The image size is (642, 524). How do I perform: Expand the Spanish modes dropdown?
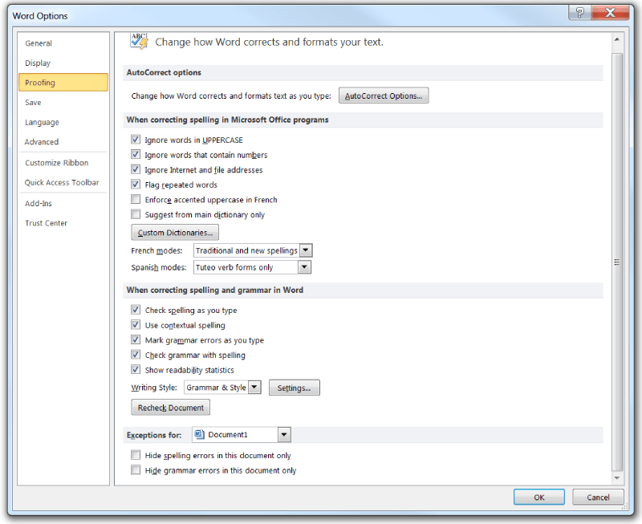pyautogui.click(x=305, y=268)
